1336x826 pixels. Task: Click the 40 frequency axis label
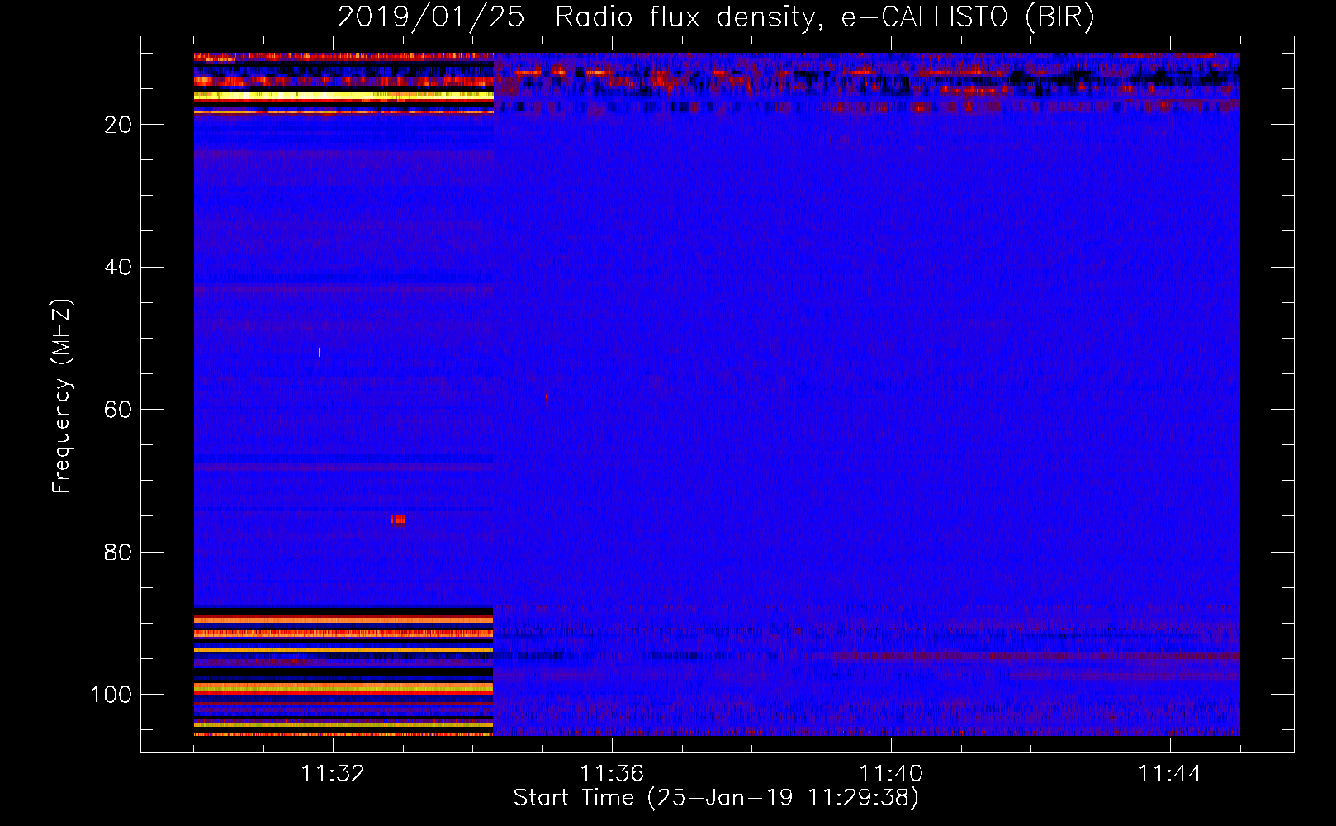pos(118,268)
